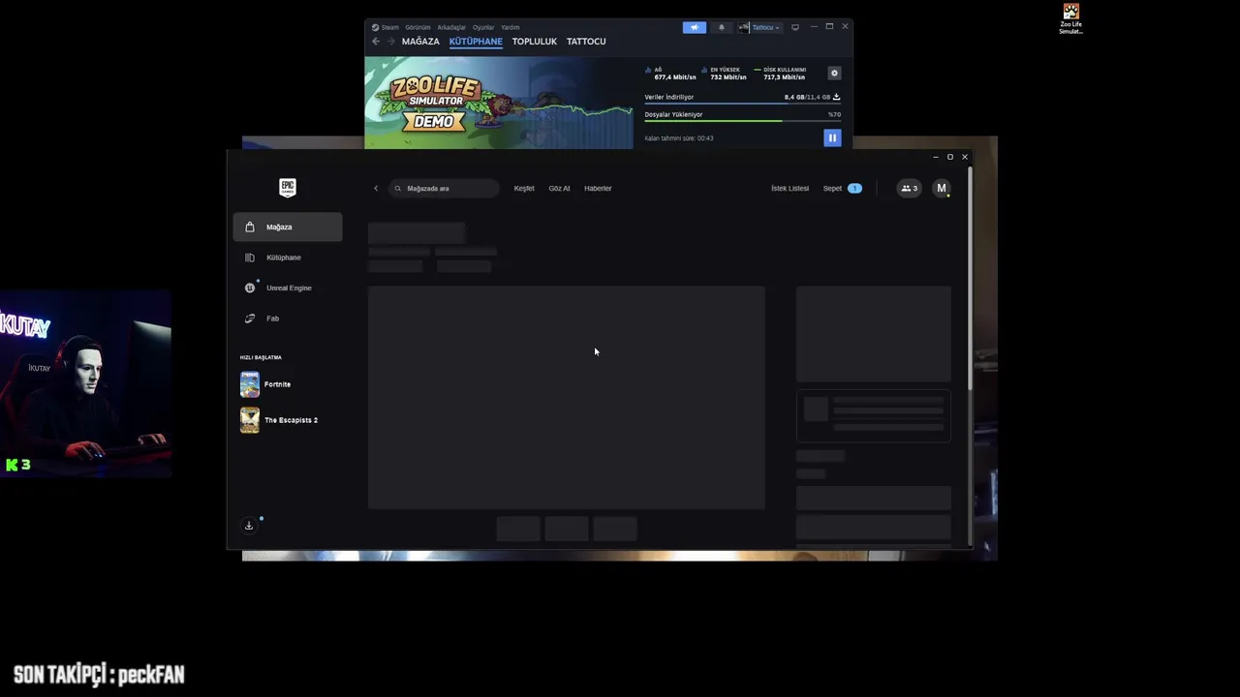Expand the Tattocu account dropdown in Steam
This screenshot has height=697, width=1240.
766,27
